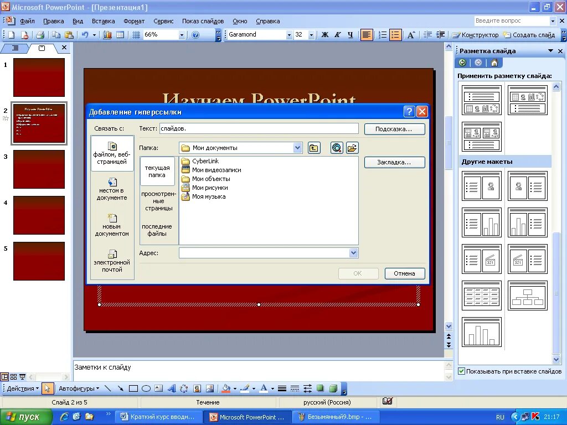Click the Line color brush icon
567x425 pixels.
[245, 388]
